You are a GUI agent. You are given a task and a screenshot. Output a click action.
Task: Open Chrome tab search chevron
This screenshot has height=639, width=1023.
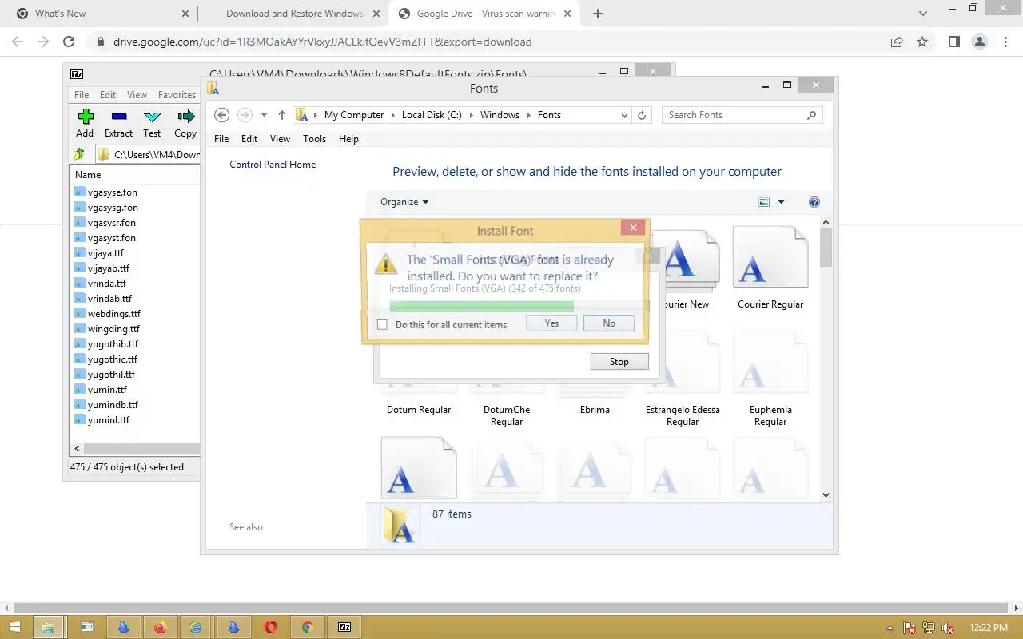coord(923,14)
